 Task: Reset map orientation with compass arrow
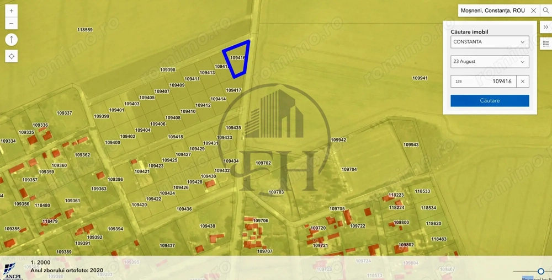(x=12, y=40)
